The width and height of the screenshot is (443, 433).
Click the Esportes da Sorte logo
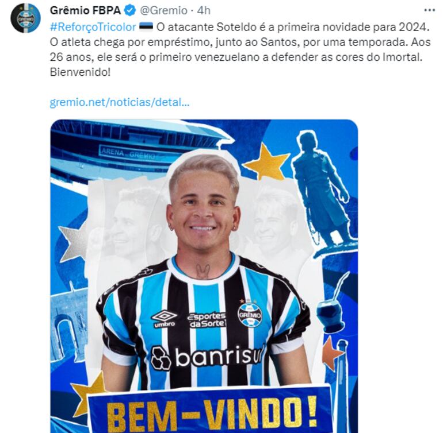click(x=207, y=320)
